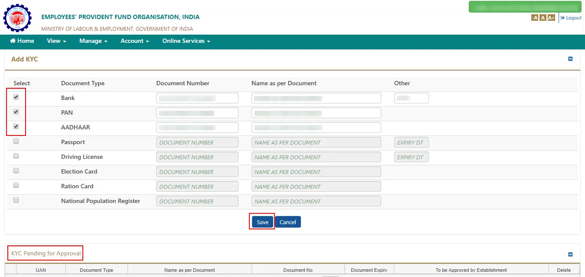Expand the Manage dropdown menu

coord(93,41)
